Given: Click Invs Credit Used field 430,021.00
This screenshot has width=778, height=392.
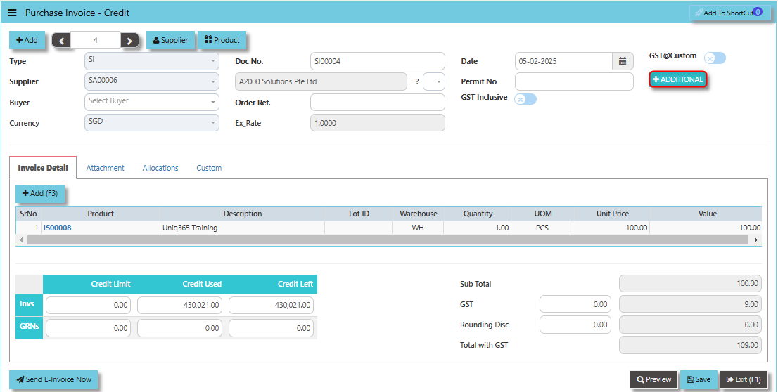Looking at the screenshot, I should click(x=179, y=306).
